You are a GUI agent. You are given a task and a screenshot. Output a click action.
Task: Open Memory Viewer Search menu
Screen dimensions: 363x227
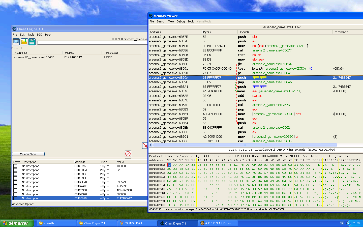pos(161,21)
